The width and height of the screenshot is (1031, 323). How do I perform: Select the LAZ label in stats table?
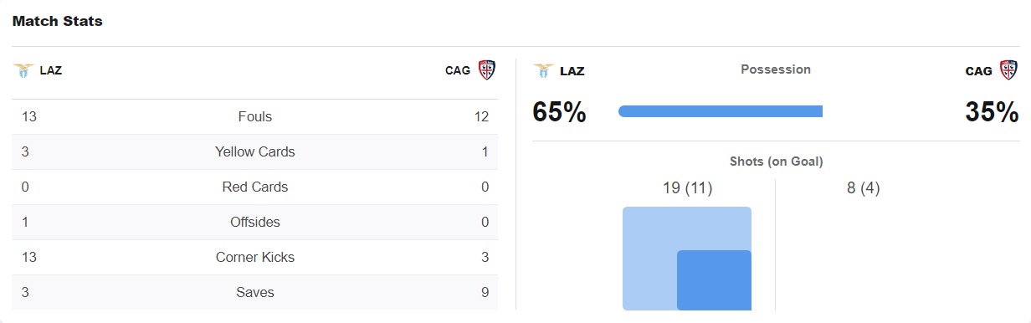pyautogui.click(x=51, y=70)
